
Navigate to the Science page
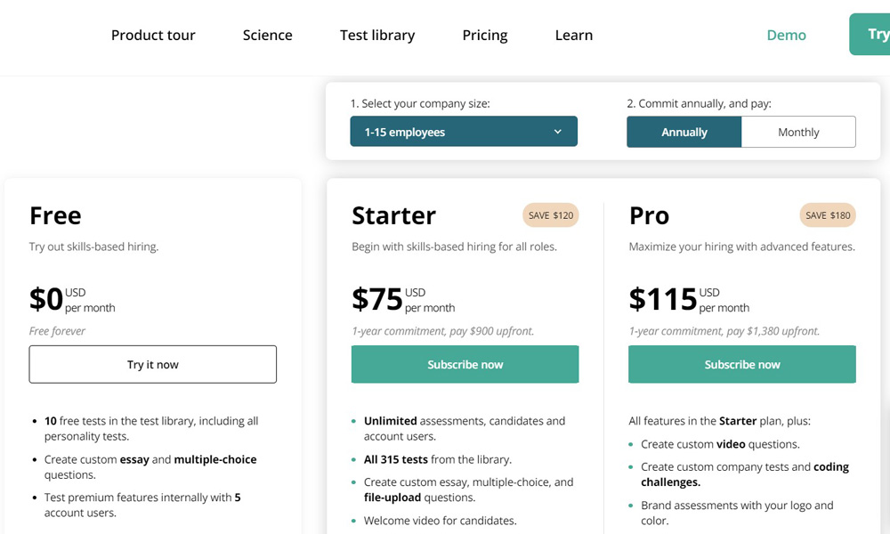click(x=267, y=36)
